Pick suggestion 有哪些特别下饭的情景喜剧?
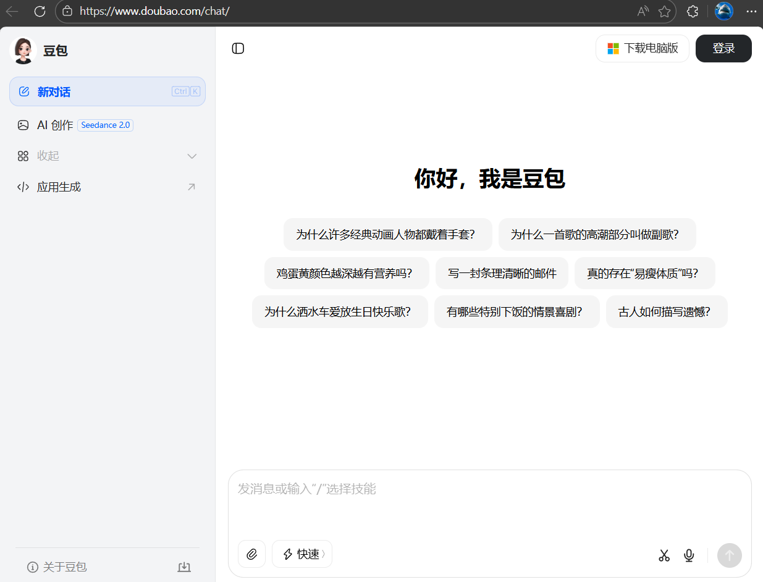 [517, 311]
